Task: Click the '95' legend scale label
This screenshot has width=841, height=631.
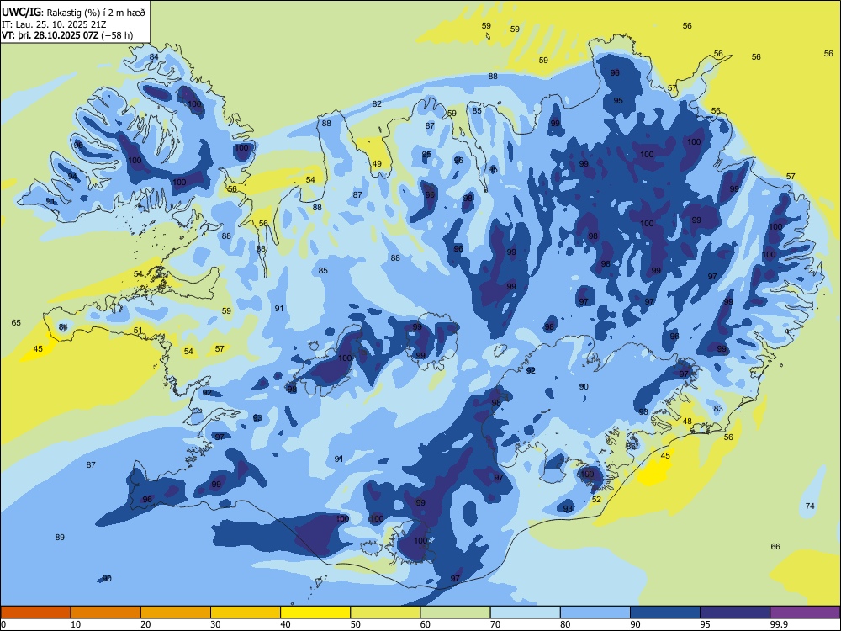Action: point(705,624)
